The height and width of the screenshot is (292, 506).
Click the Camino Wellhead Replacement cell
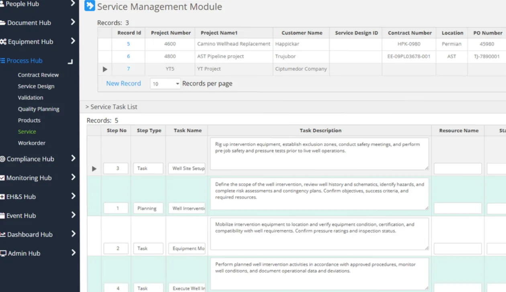click(x=233, y=44)
